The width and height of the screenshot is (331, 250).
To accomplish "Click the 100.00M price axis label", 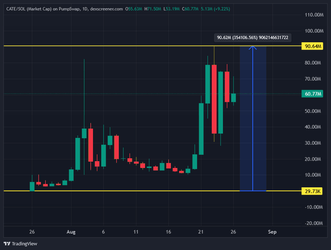I will 314,31.
